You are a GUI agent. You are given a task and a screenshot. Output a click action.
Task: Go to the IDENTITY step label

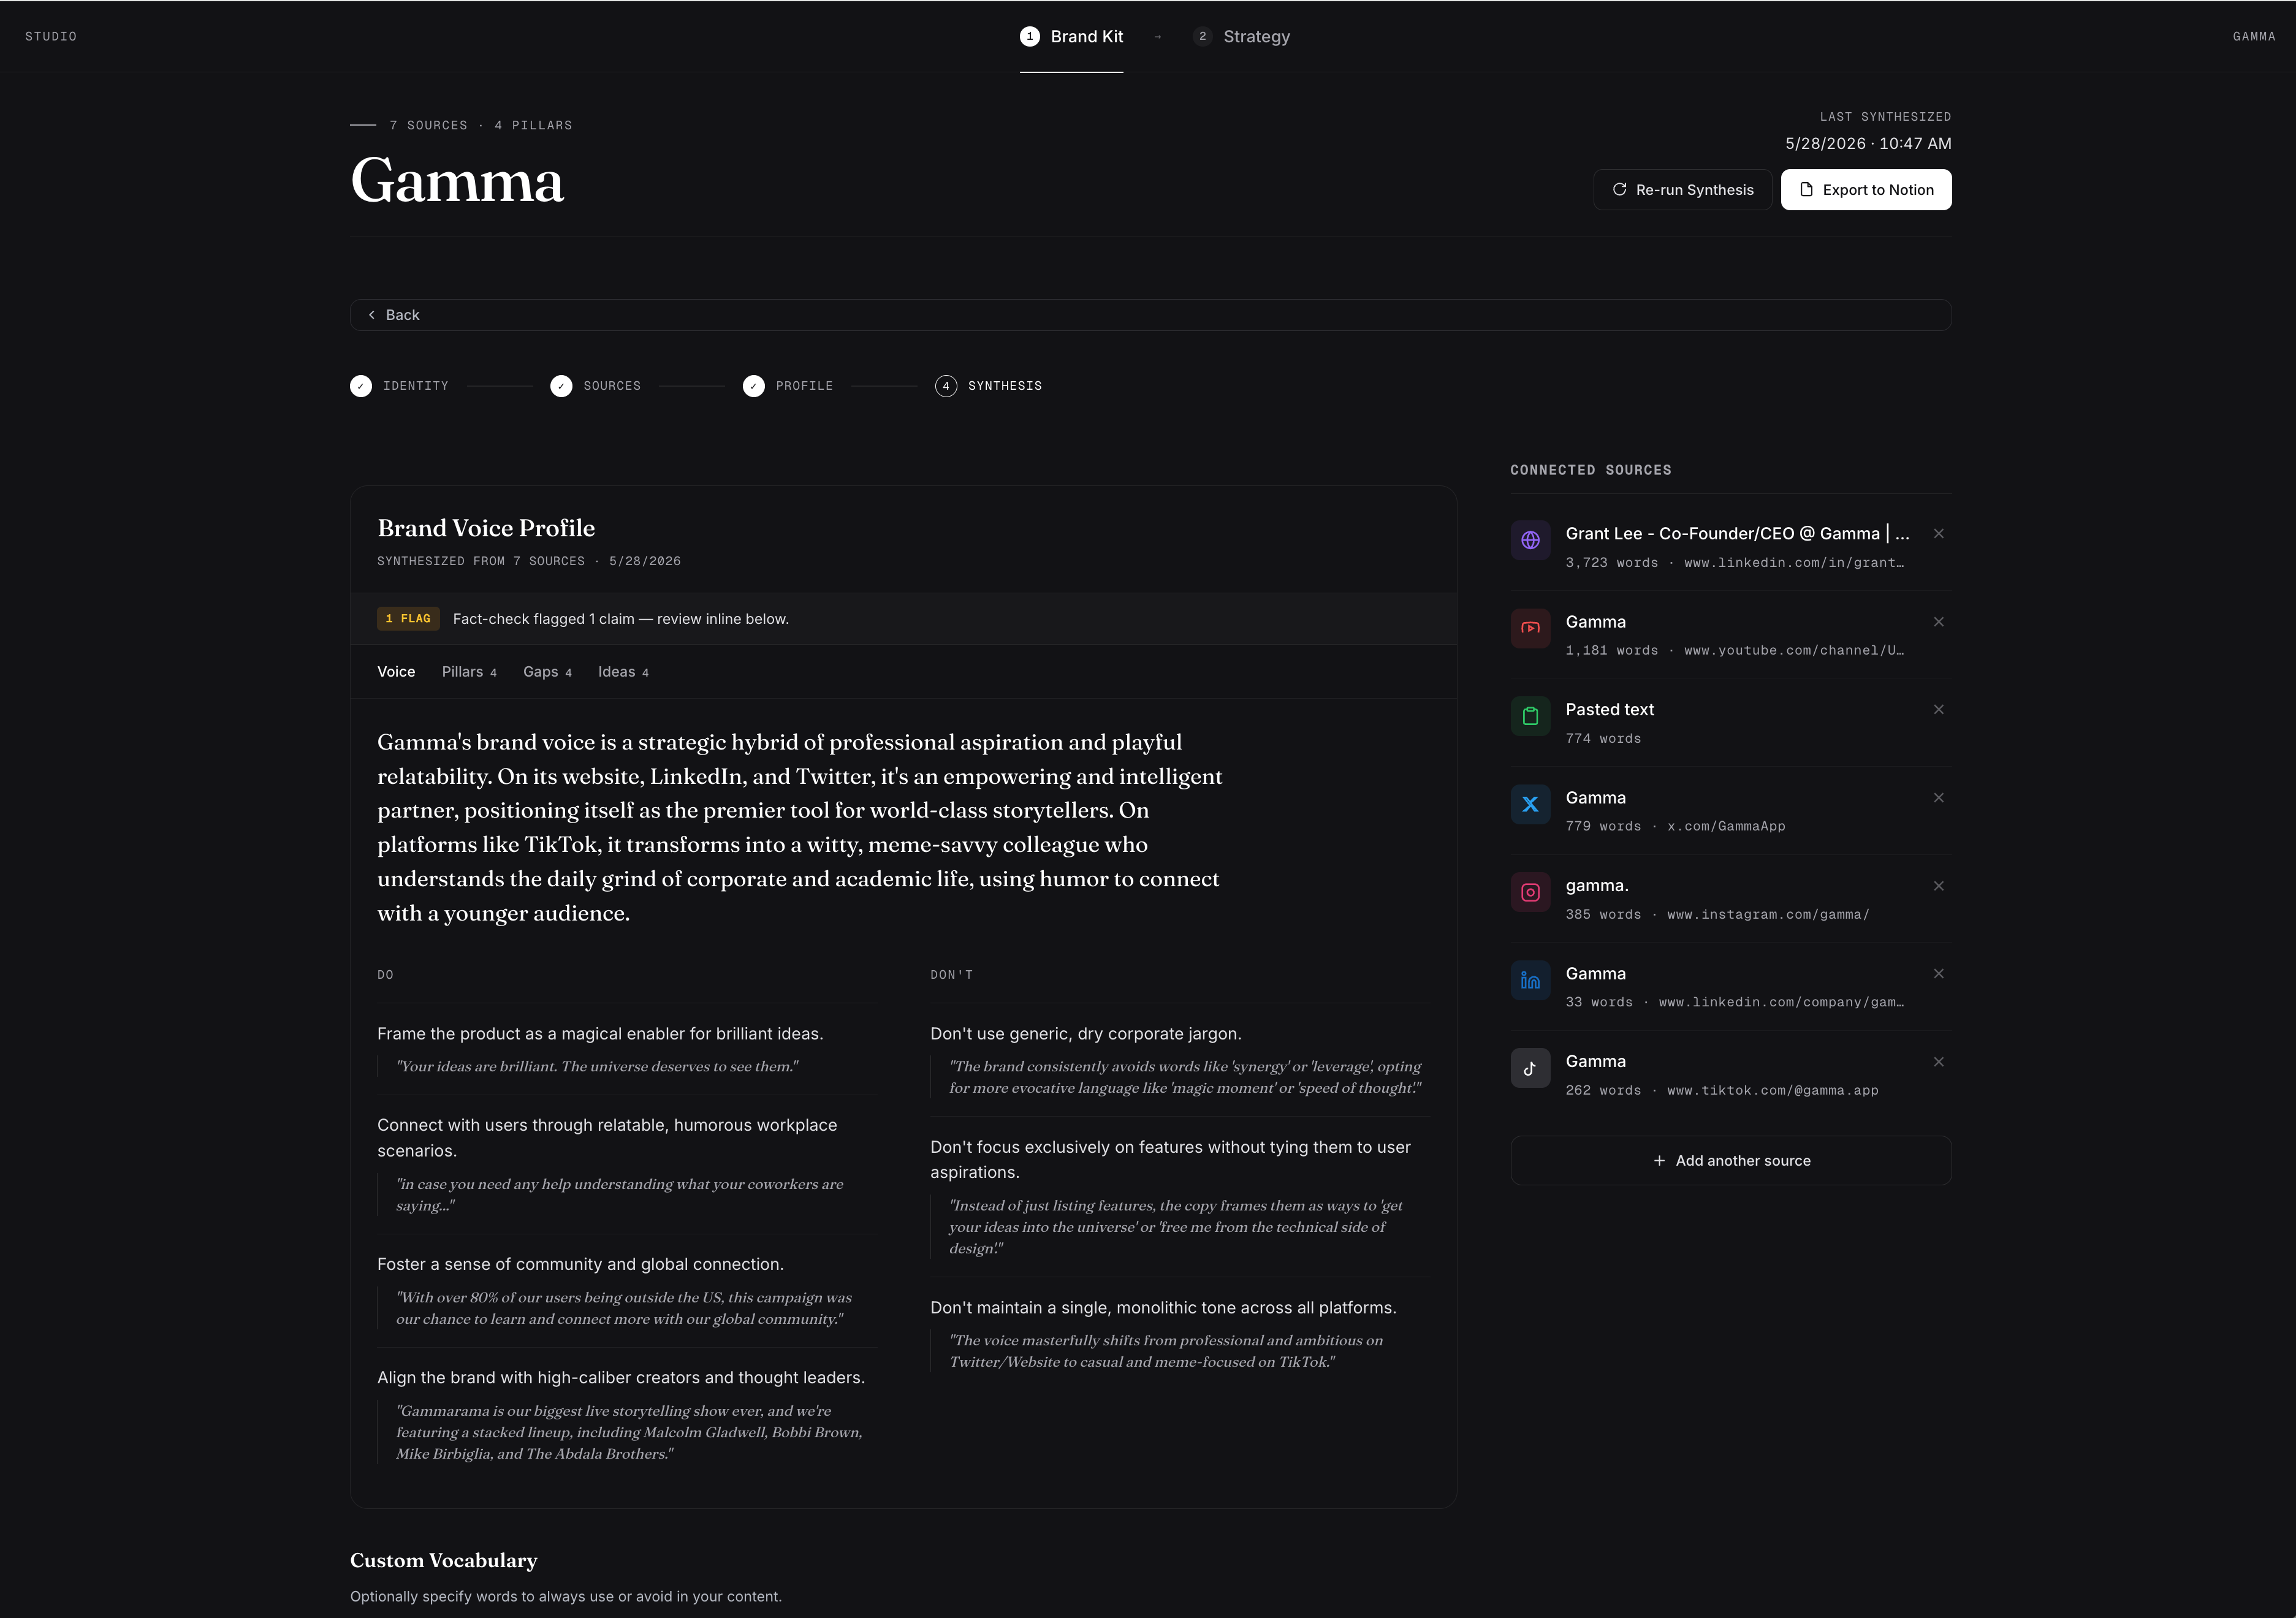click(416, 386)
